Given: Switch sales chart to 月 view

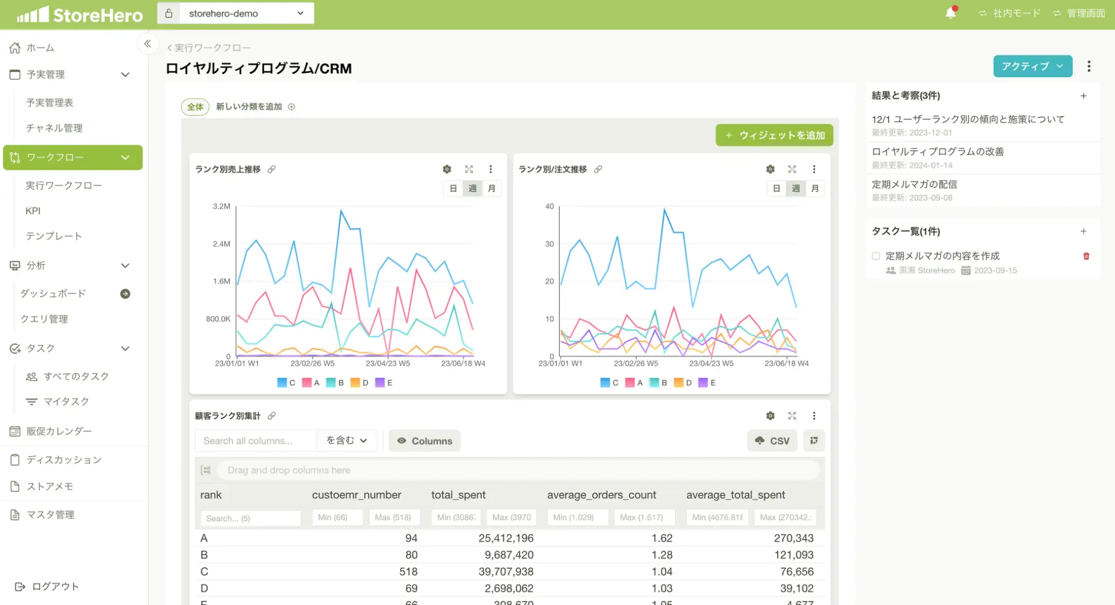Looking at the screenshot, I should pos(492,188).
